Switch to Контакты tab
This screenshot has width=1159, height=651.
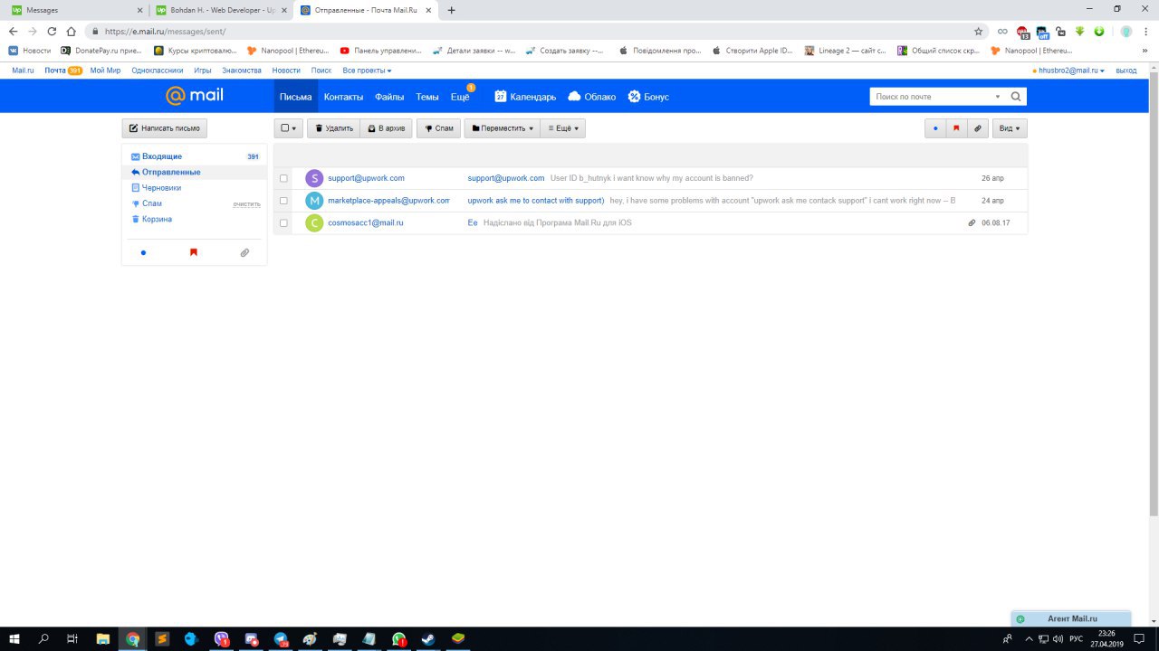343,97
